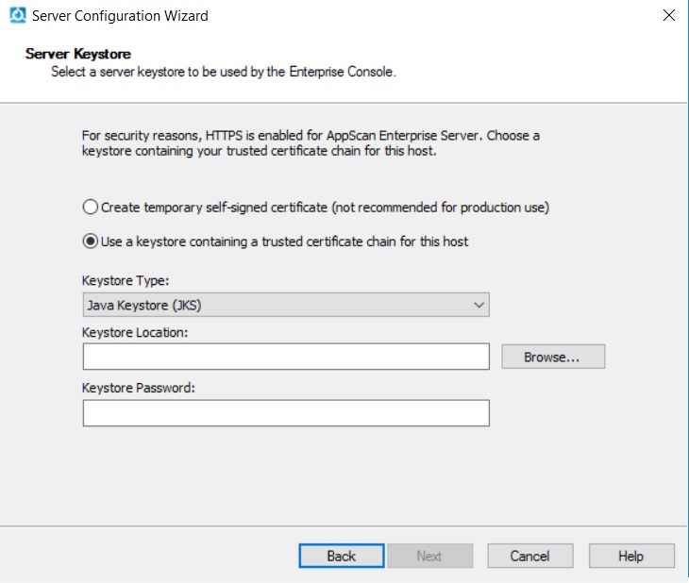
Task: Close the Server Configuration Wizard window
Action: [669, 15]
